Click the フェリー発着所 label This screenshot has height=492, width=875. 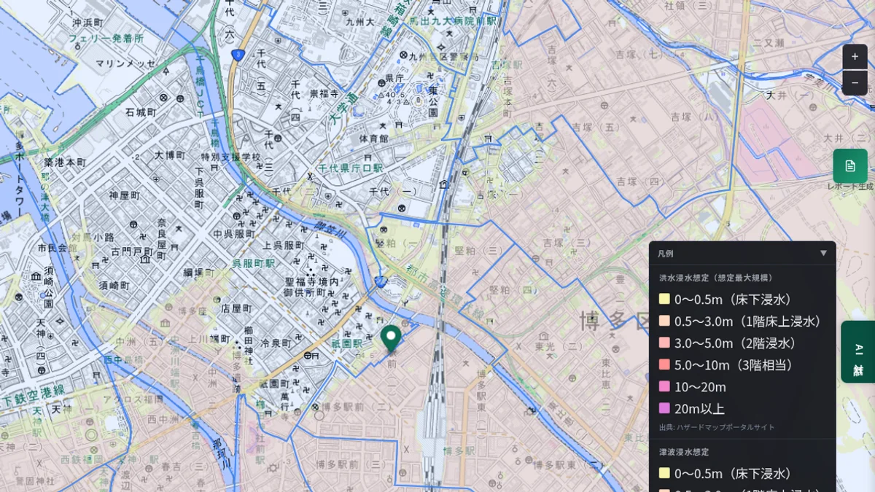[106, 38]
